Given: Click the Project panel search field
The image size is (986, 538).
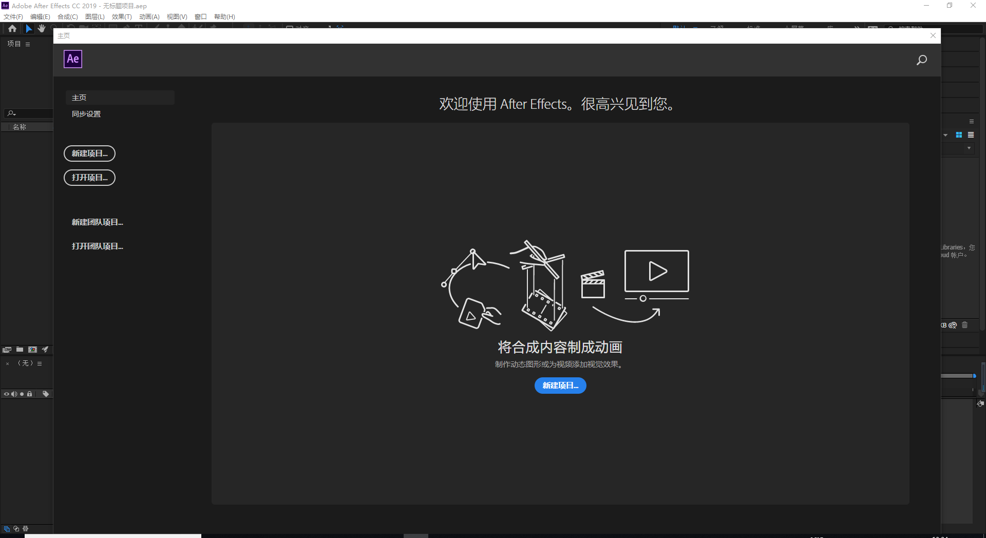Looking at the screenshot, I should click(29, 113).
